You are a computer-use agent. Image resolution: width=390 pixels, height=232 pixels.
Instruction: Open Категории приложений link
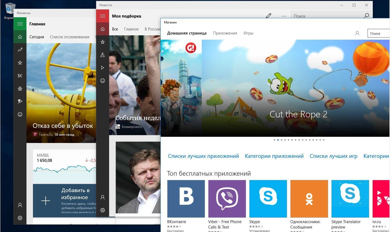click(274, 156)
